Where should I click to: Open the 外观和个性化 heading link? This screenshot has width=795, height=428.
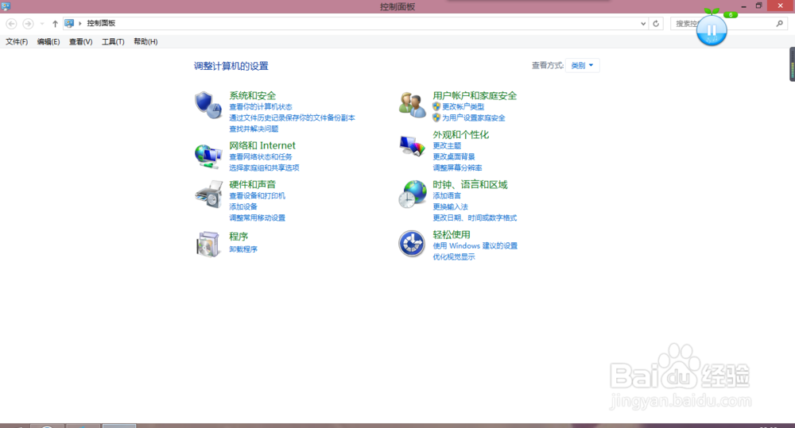[x=460, y=134]
